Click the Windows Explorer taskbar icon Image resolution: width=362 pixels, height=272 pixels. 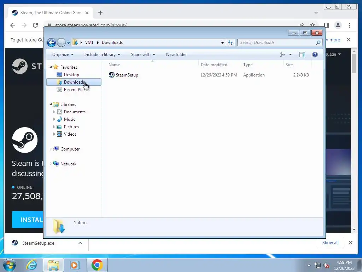click(53, 265)
